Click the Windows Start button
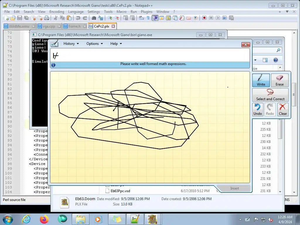 8,219
